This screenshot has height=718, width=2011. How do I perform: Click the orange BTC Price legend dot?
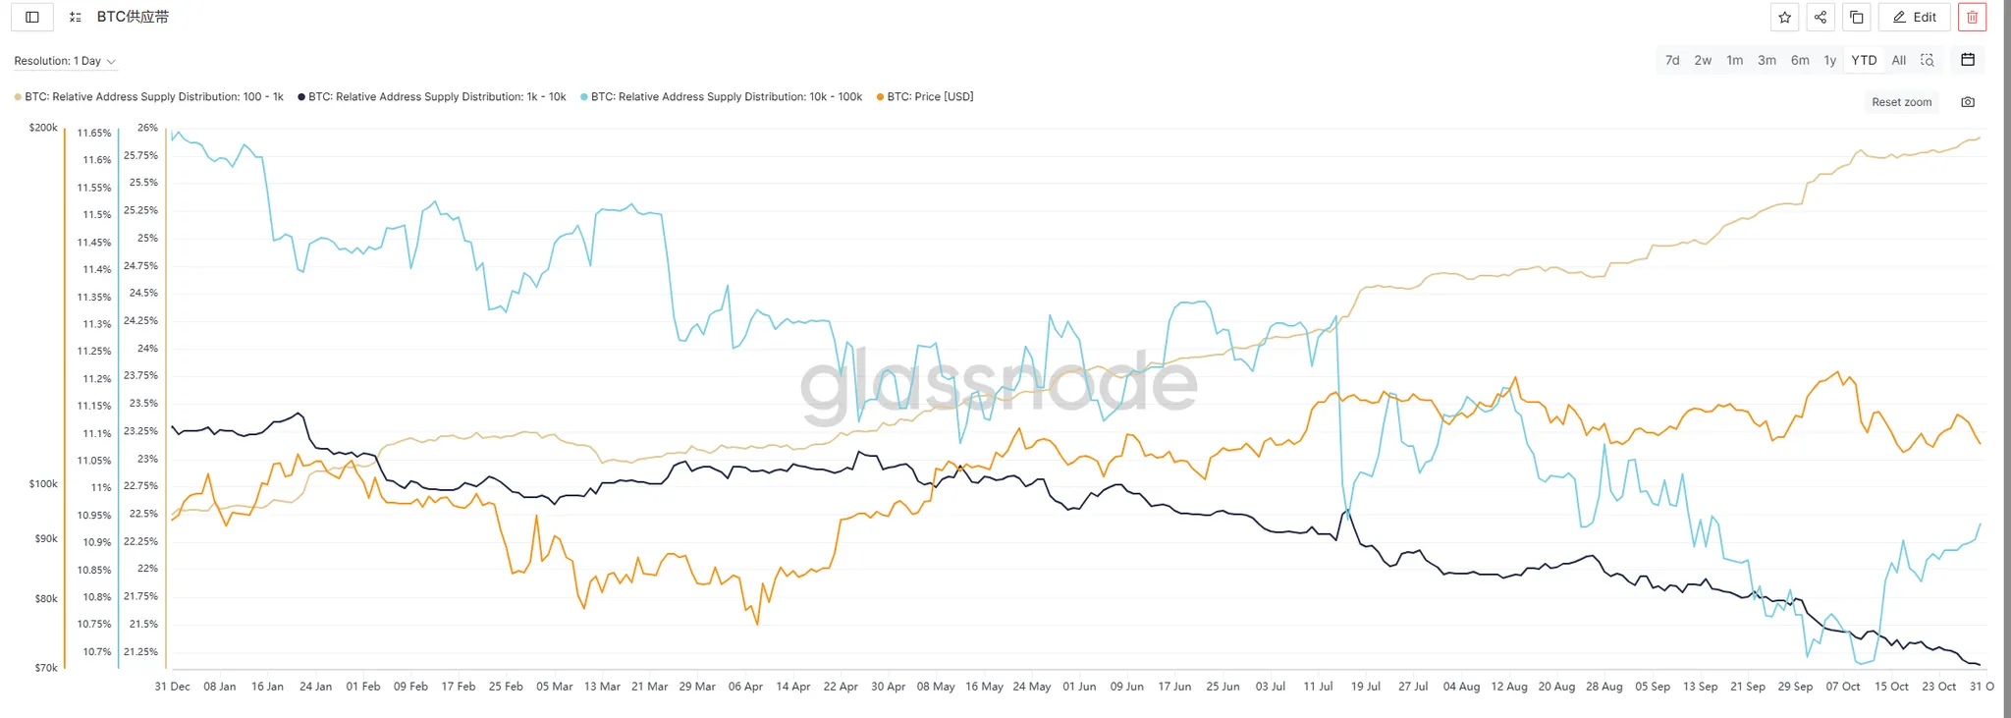880,97
